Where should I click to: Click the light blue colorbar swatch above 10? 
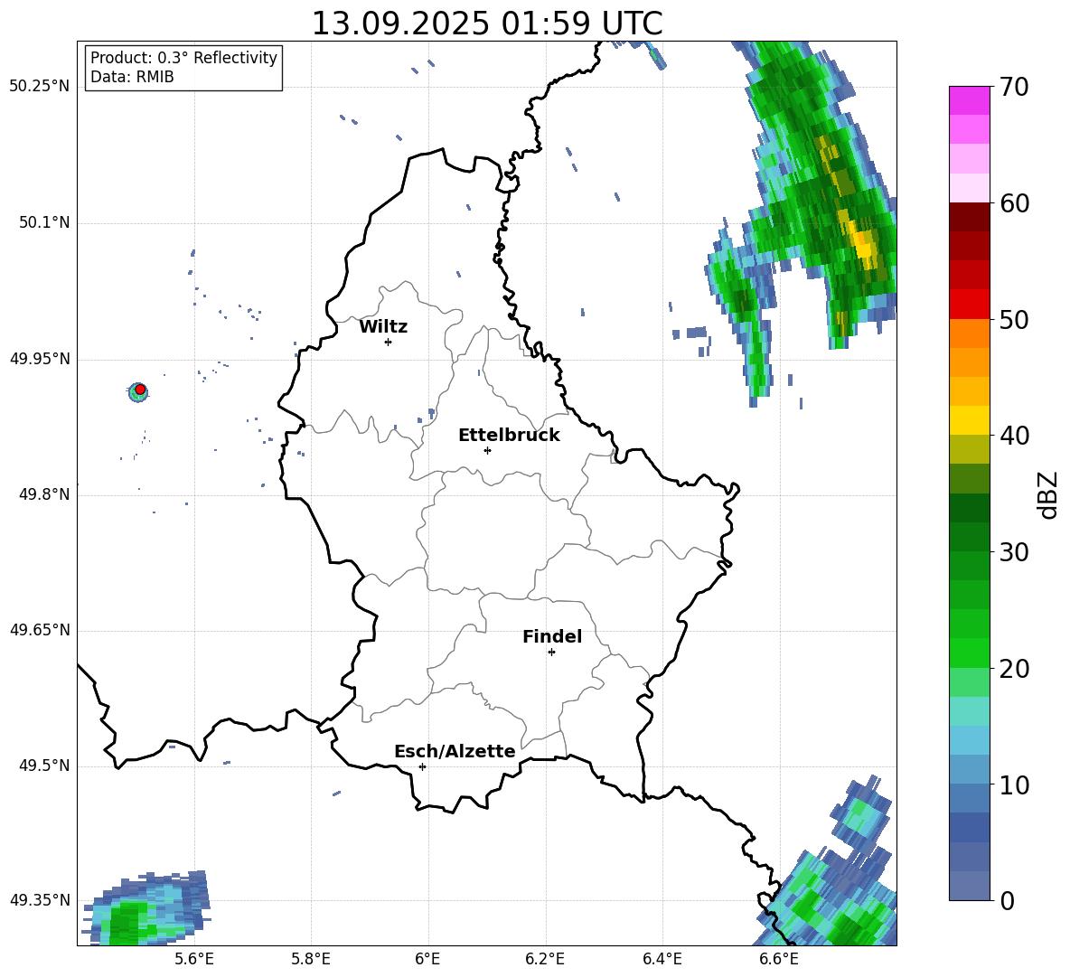969,741
